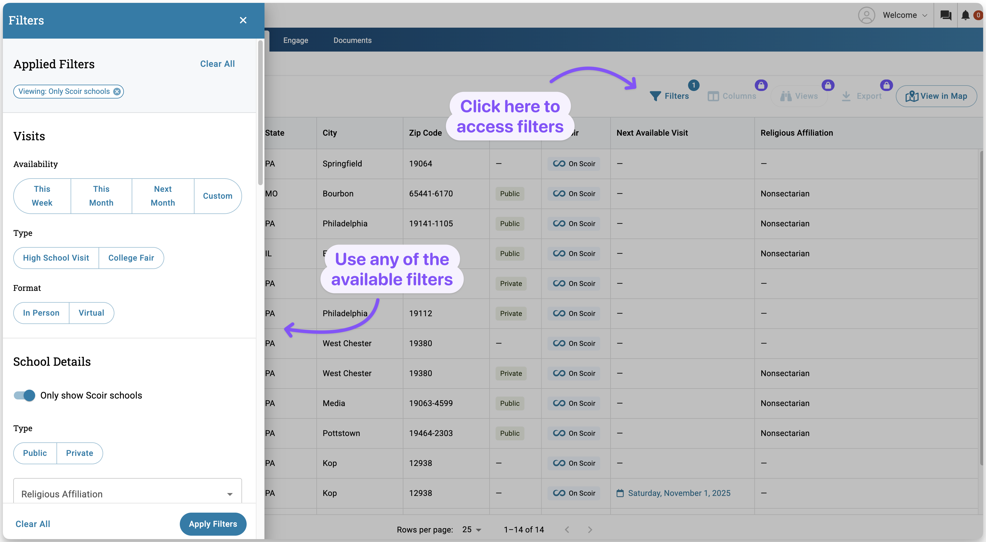
Task: Remove the 'Only Scoir schools' filter chip
Action: (117, 91)
